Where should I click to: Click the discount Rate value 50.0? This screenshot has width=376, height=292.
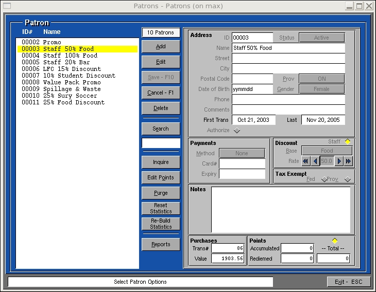(x=327, y=161)
